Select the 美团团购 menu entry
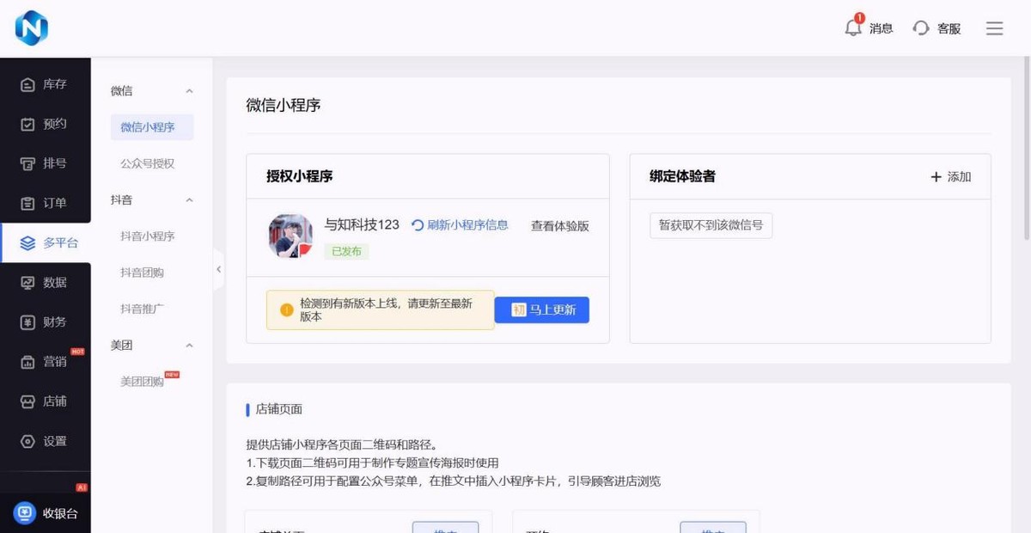Image resolution: width=1031 pixels, height=533 pixels. (143, 380)
